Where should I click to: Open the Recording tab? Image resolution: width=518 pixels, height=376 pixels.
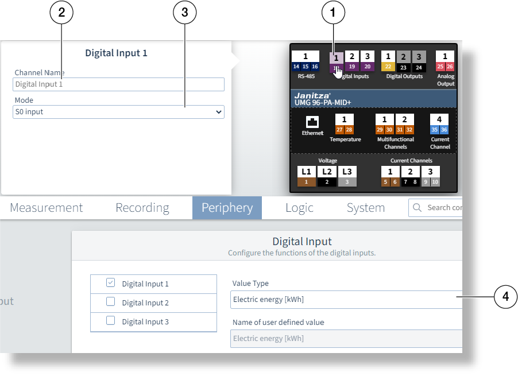pos(142,208)
